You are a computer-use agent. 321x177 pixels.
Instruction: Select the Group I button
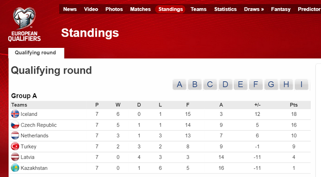point(301,84)
